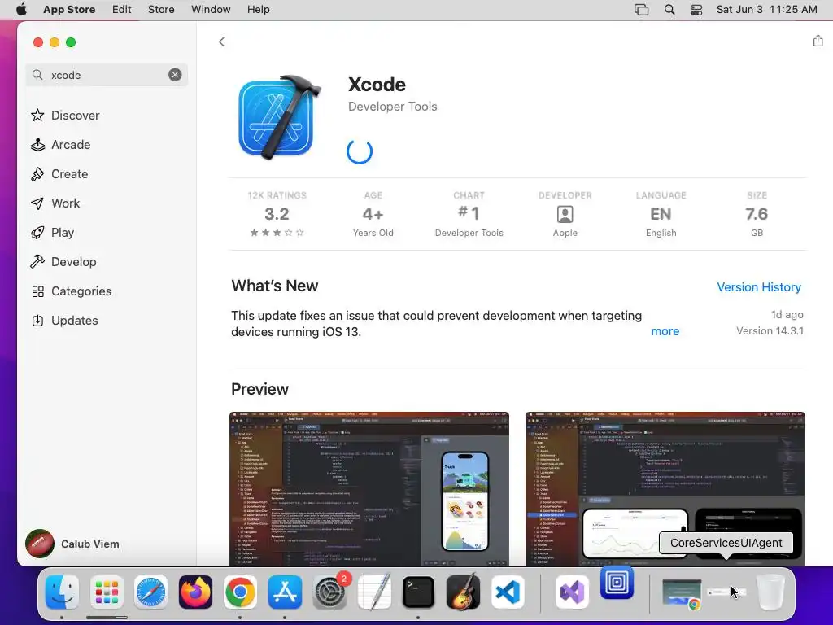Click the Play rocket icon
Viewport: 833px width, 625px height.
[37, 232]
